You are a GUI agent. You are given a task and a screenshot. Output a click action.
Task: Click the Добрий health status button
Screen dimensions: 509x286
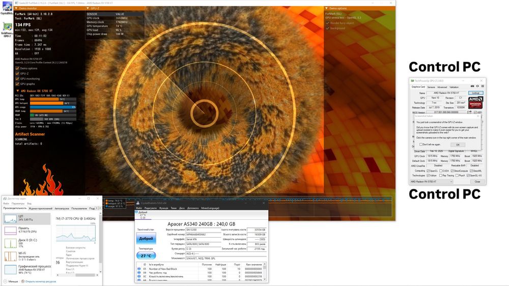click(x=146, y=239)
